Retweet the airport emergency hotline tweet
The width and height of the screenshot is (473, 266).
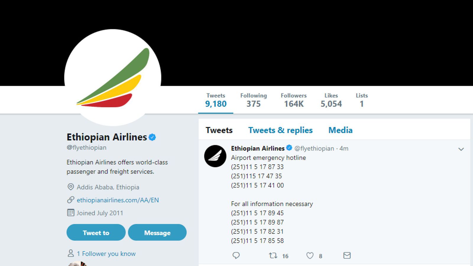tap(273, 255)
